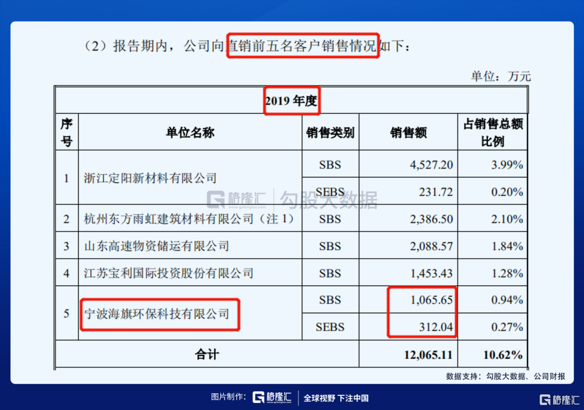
Task: Click SEBS in the 231.72 row
Action: coord(330,191)
